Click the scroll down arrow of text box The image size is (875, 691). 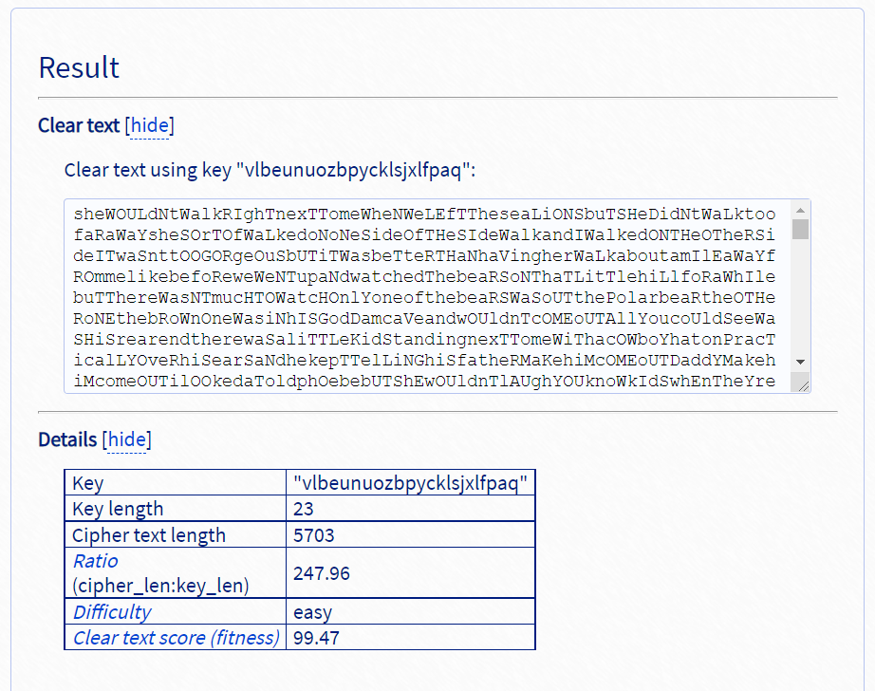[x=800, y=362]
